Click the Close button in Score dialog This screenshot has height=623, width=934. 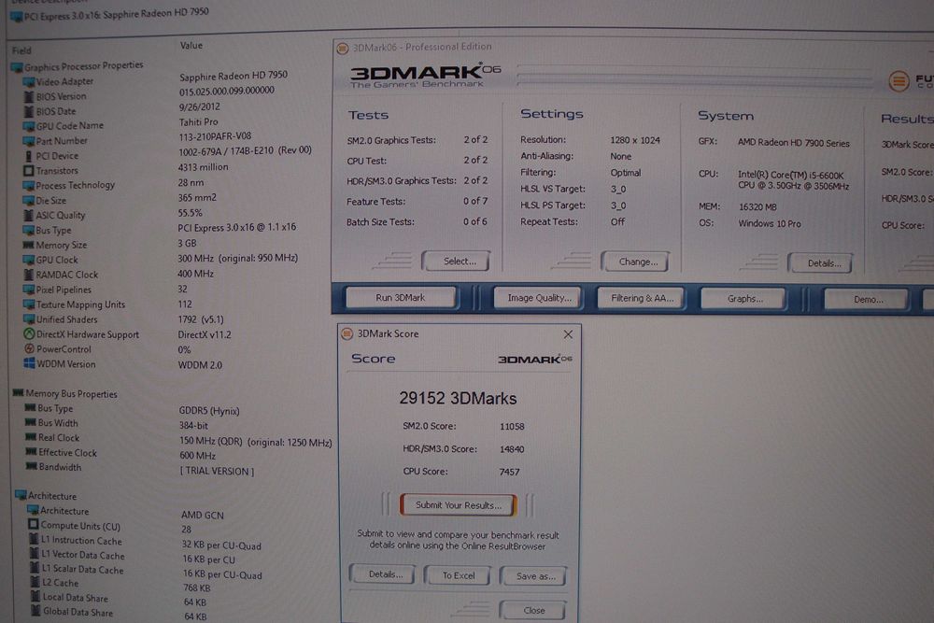533,611
